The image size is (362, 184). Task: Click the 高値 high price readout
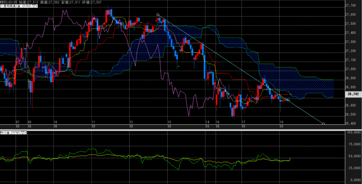(x=49, y=2)
